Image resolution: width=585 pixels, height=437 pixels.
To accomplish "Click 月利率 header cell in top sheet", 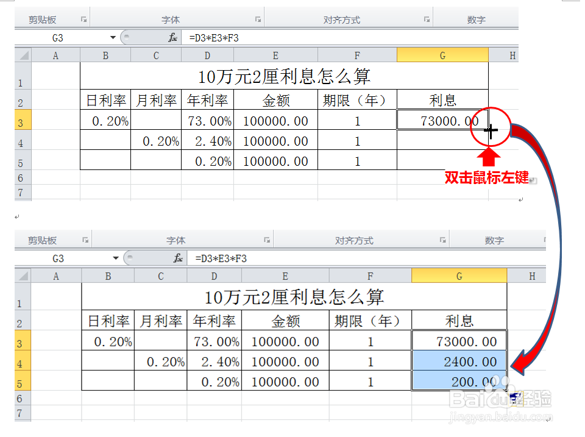I will tap(156, 99).
